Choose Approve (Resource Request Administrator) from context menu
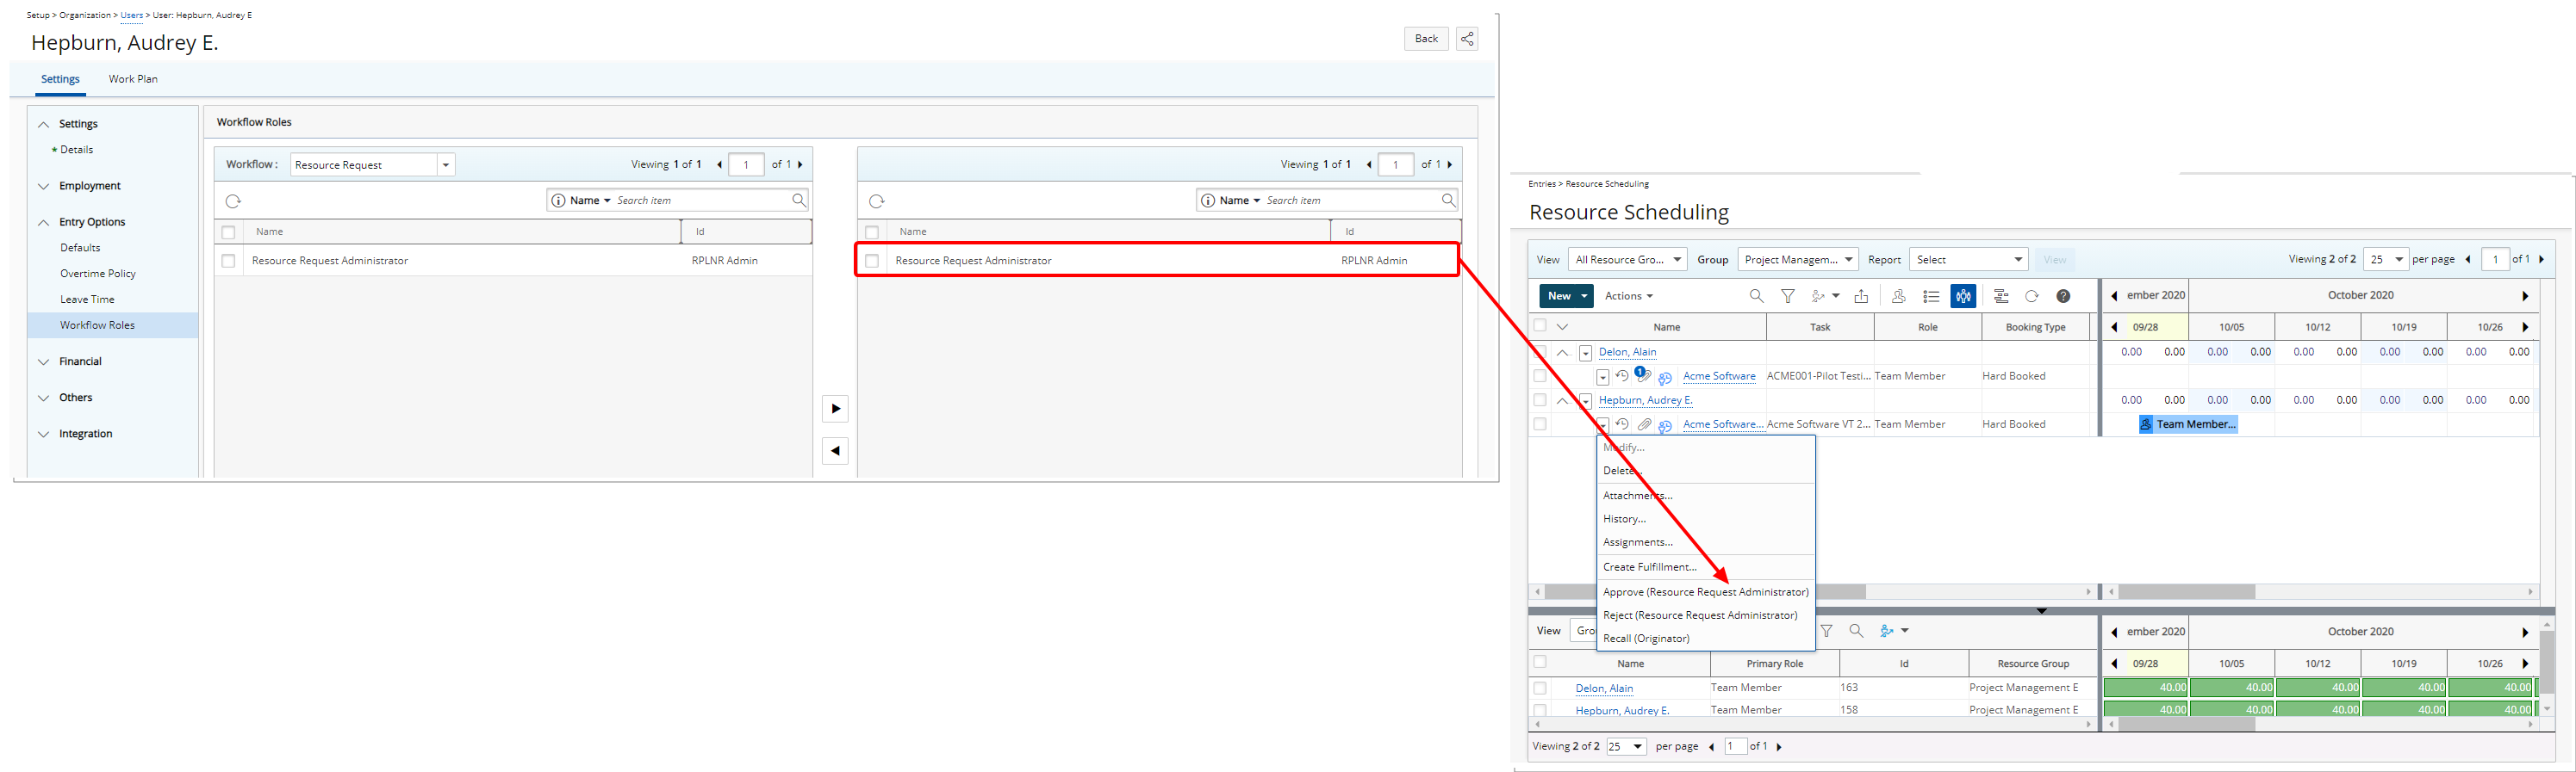The image size is (2576, 772). 1706,592
